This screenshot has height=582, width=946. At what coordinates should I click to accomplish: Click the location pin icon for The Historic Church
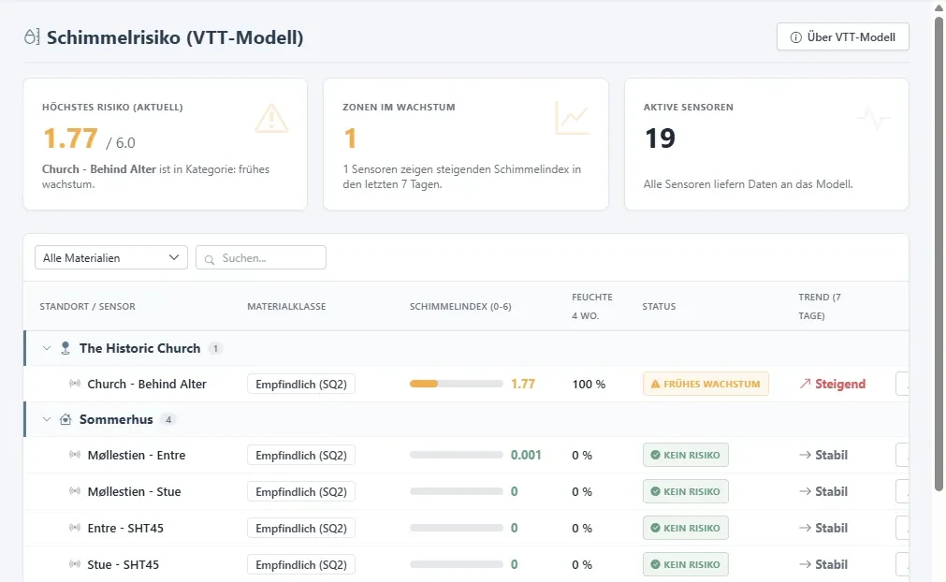[65, 348]
